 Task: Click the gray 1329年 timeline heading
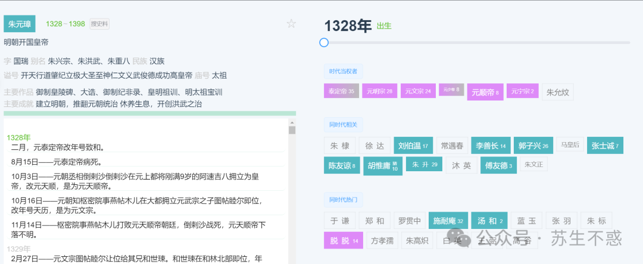pos(18,249)
